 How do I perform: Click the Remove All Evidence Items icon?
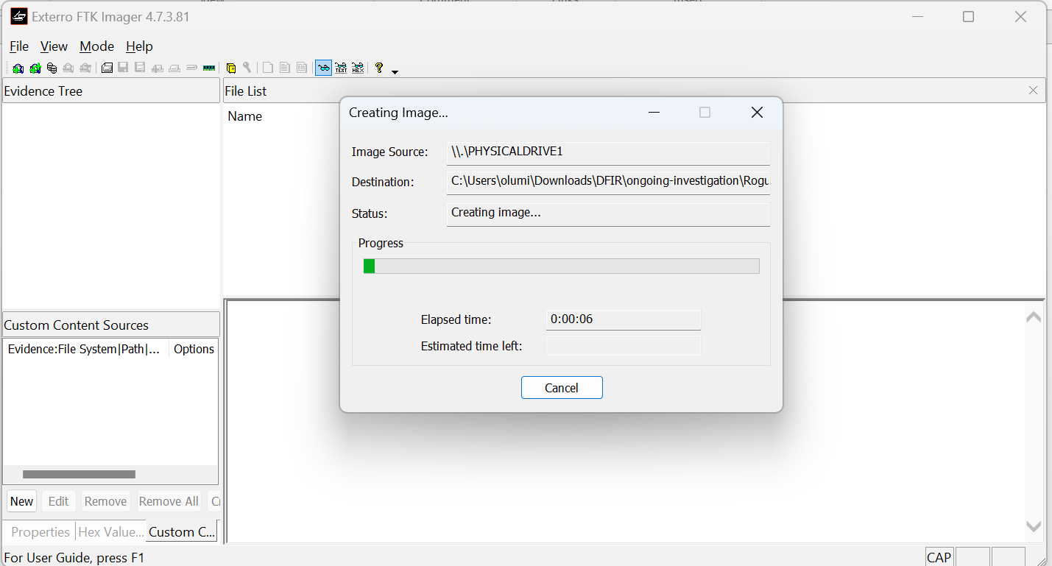click(x=85, y=68)
